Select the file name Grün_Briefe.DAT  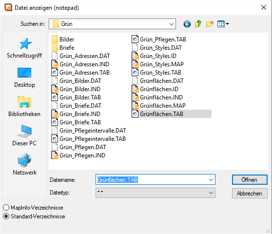(80, 106)
